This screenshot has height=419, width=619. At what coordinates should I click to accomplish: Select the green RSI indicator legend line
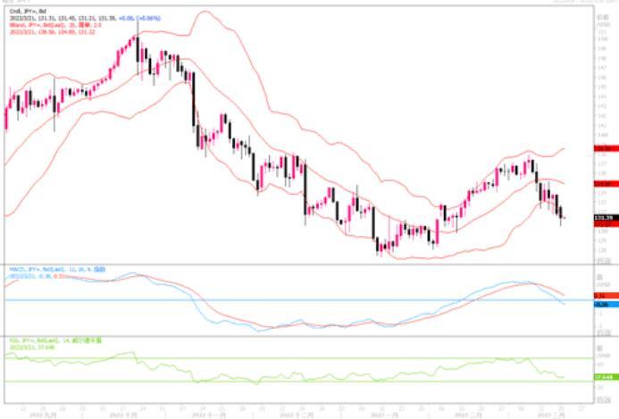pyautogui.click(x=55, y=340)
